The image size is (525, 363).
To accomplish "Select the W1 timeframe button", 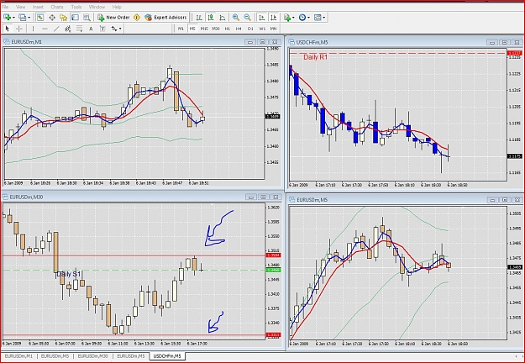I will click(x=262, y=29).
